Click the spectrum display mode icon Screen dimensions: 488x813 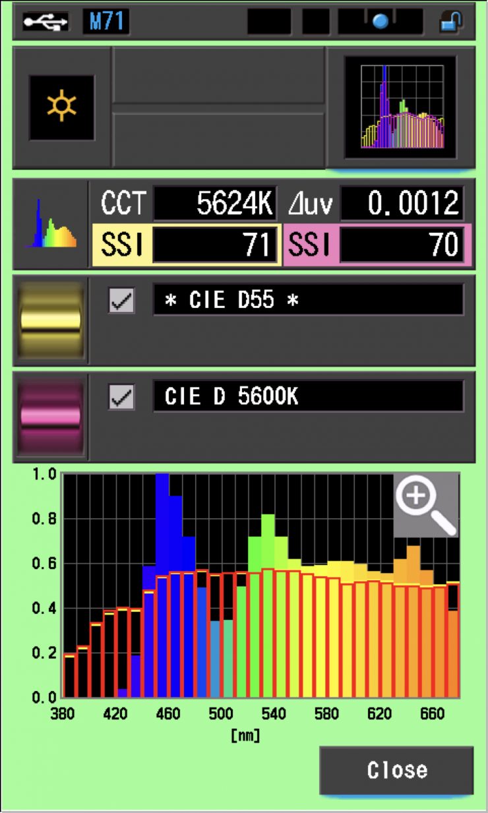tap(51, 225)
